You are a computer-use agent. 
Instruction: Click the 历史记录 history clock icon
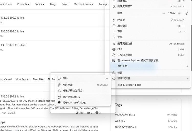point(114,26)
